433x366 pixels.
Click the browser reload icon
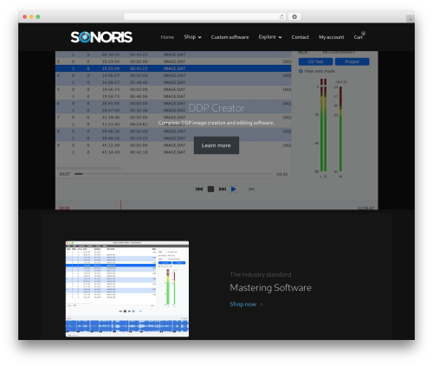tap(281, 16)
